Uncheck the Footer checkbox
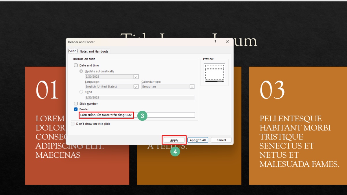The width and height of the screenshot is (347, 195). (76, 109)
